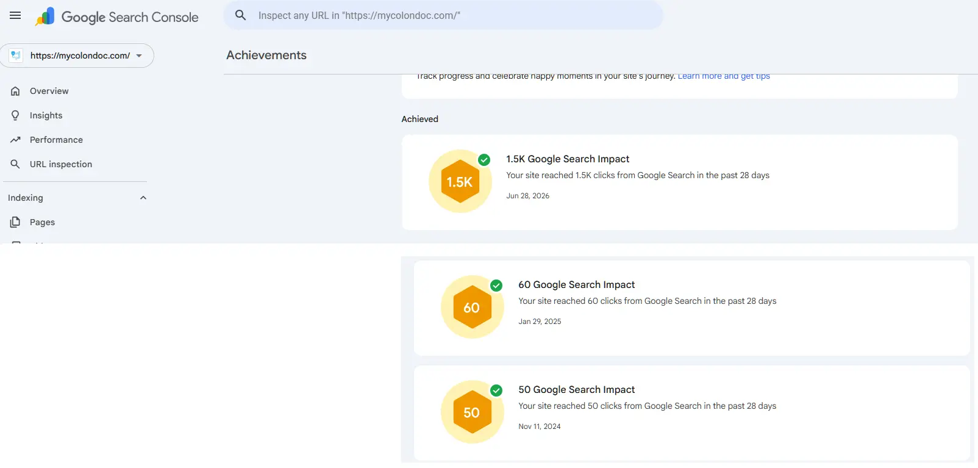The image size is (978, 468).
Task: Click the Jan 29, 2025 date
Action: [540, 322]
